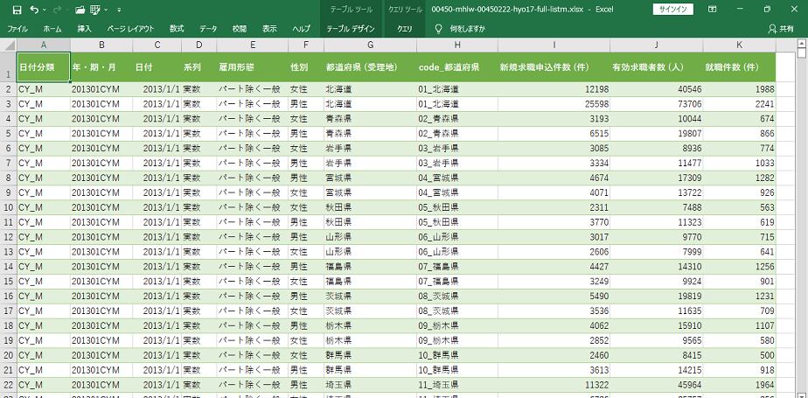This screenshot has height=398, width=808.
Task: Switch to the 挿入 ribbon tab
Action: click(84, 28)
